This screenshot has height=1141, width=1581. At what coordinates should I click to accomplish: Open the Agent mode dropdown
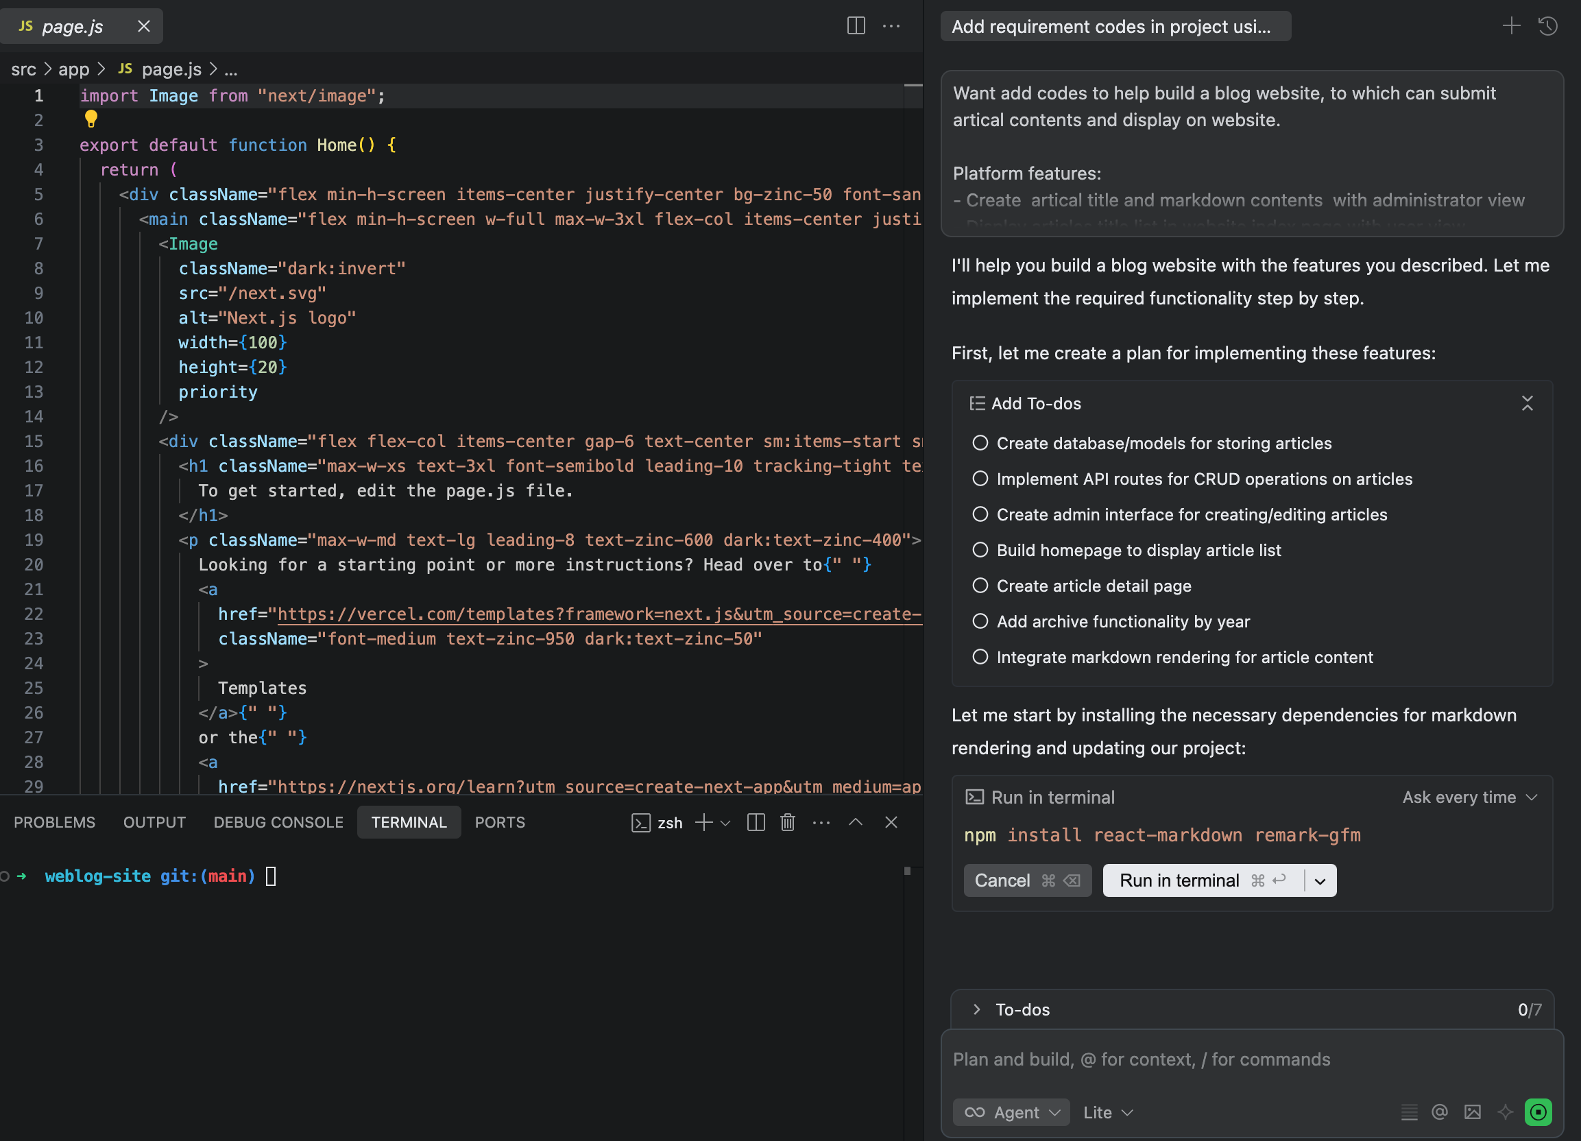(1011, 1112)
